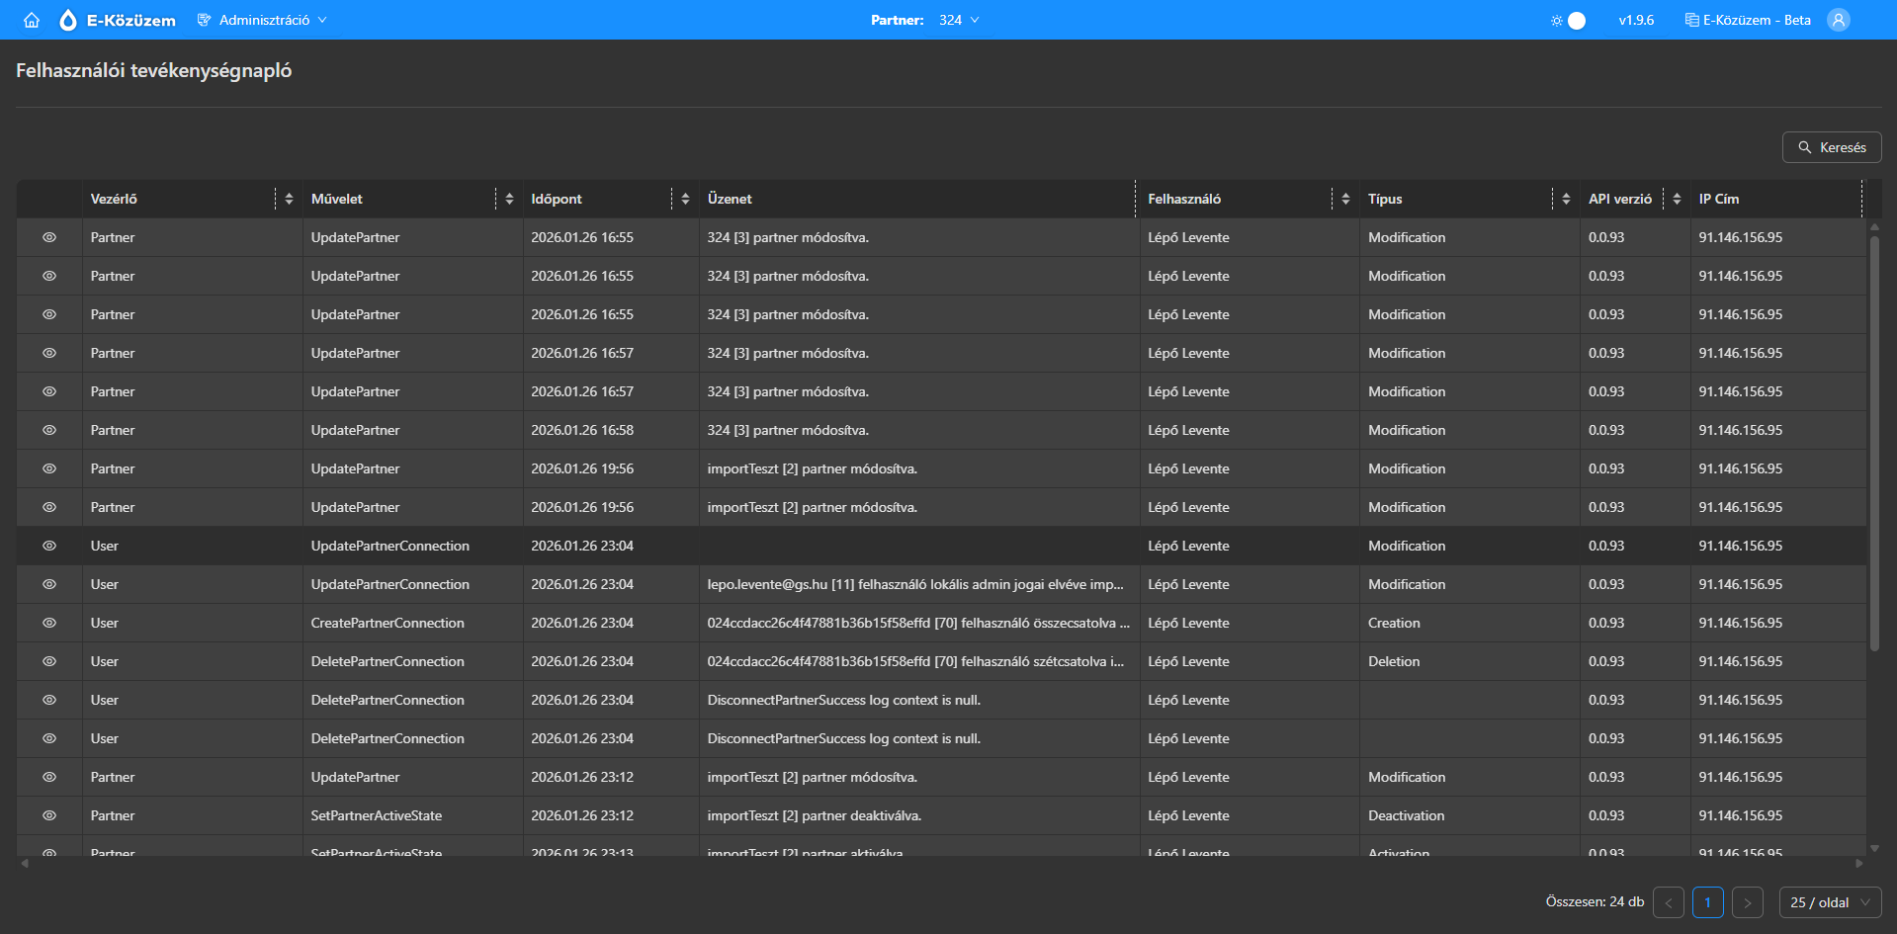The image size is (1897, 934).
Task: Click the vertical scrollbar of the table
Action: (x=1873, y=445)
